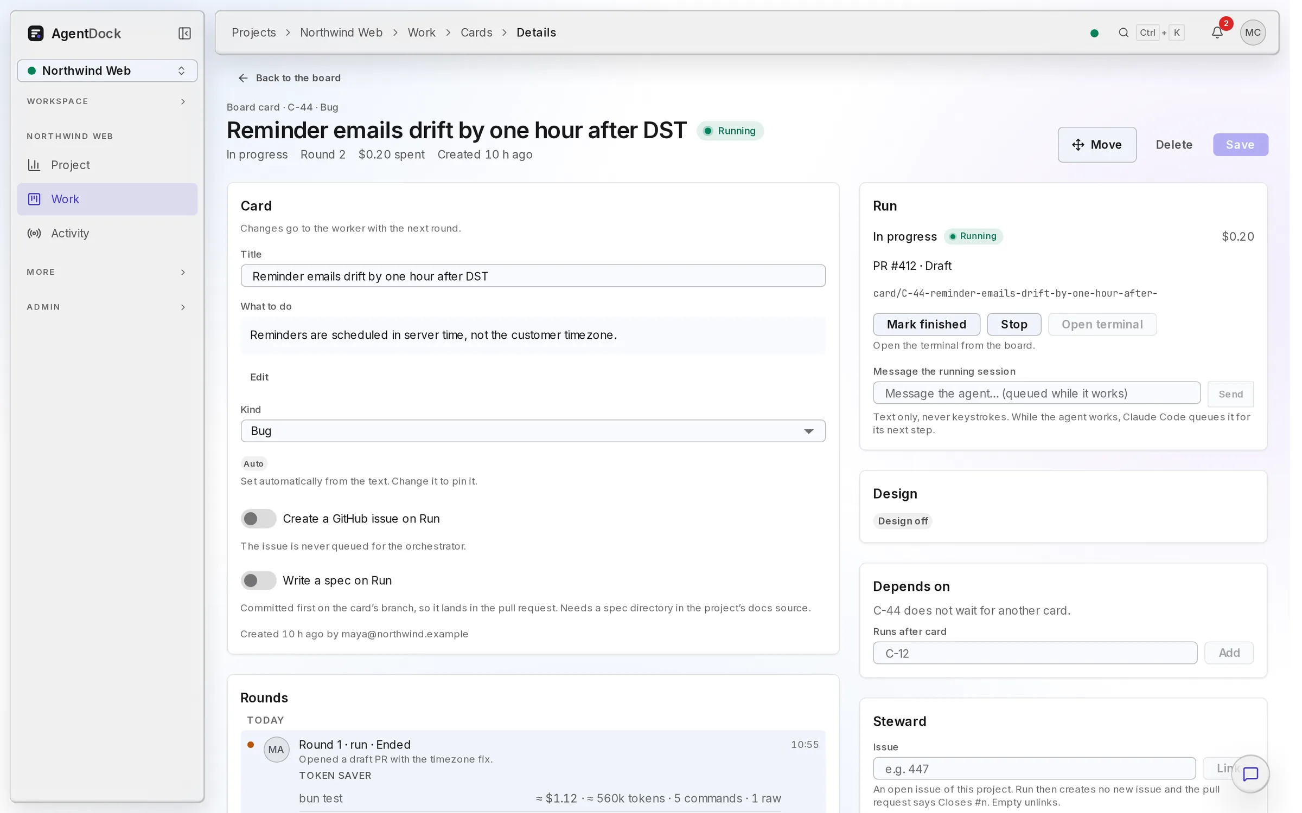Open the Northwind Web project switcher

pos(107,71)
